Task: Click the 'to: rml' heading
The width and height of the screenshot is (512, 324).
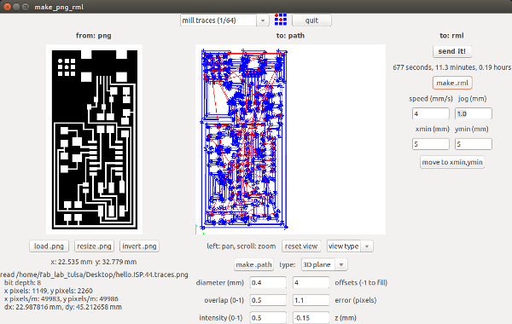Action: pos(452,35)
